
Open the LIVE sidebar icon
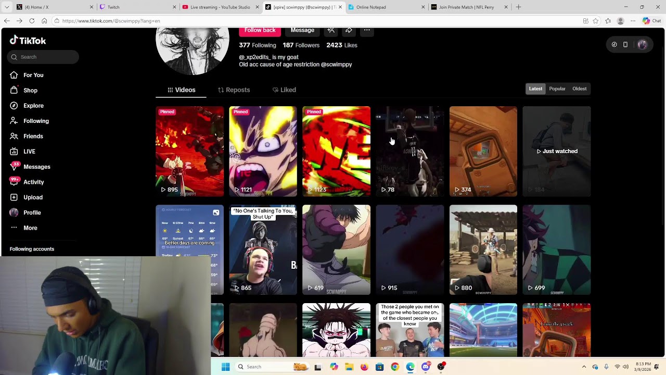tap(14, 152)
